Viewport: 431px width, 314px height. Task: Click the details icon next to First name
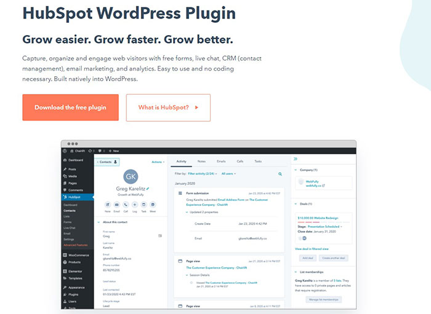tap(160, 236)
